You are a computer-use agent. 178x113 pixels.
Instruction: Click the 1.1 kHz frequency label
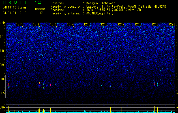coord(3,37)
